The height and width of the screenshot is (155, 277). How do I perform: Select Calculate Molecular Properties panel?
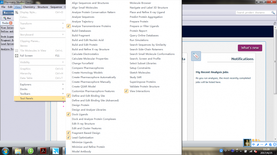tap(90, 59)
